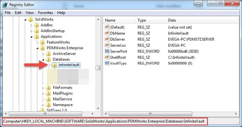The image size is (242, 127).
Task: Click the values pane scroll right arrow
Action: coord(236,114)
